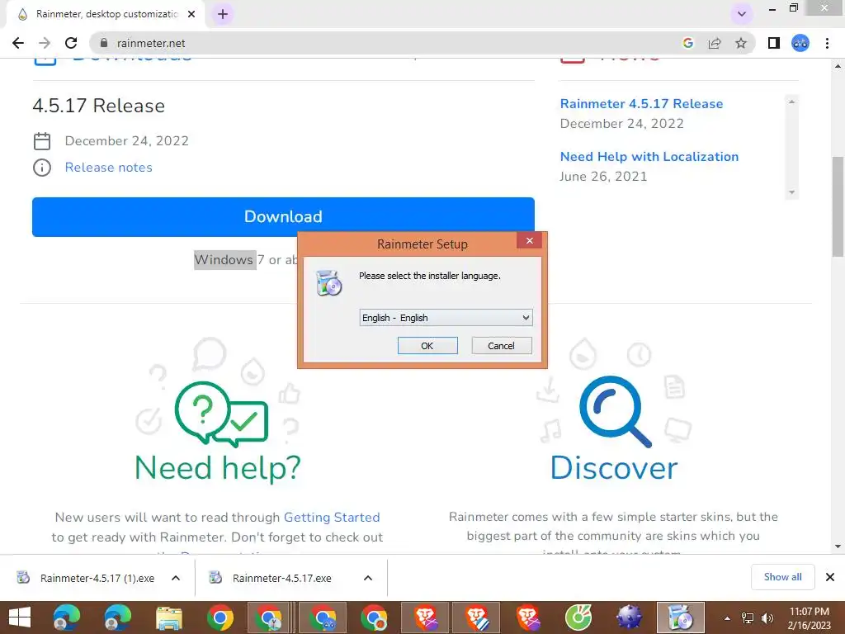
Task: Open the blue spiky ball taskbar icon
Action: 628,617
